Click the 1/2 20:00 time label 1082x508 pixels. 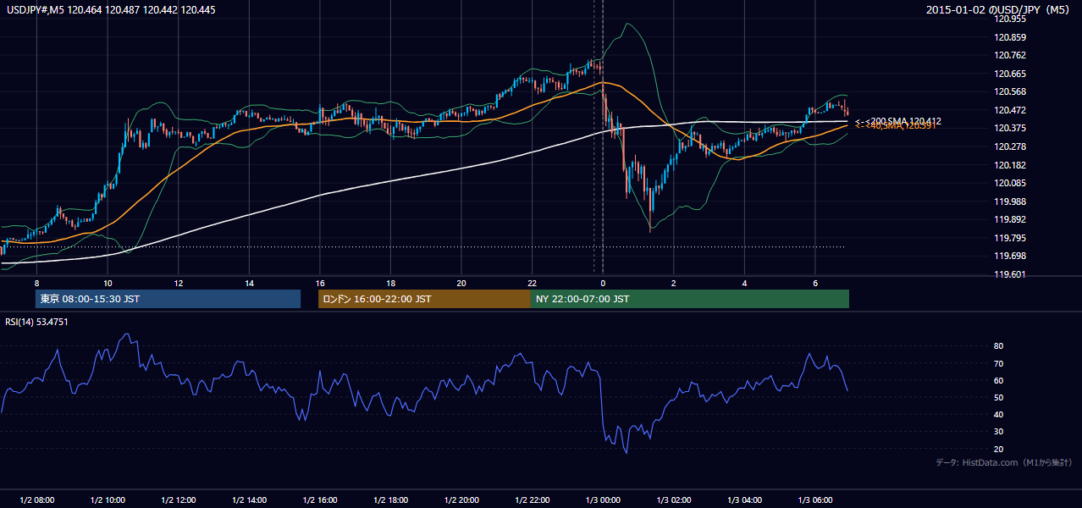(x=461, y=500)
